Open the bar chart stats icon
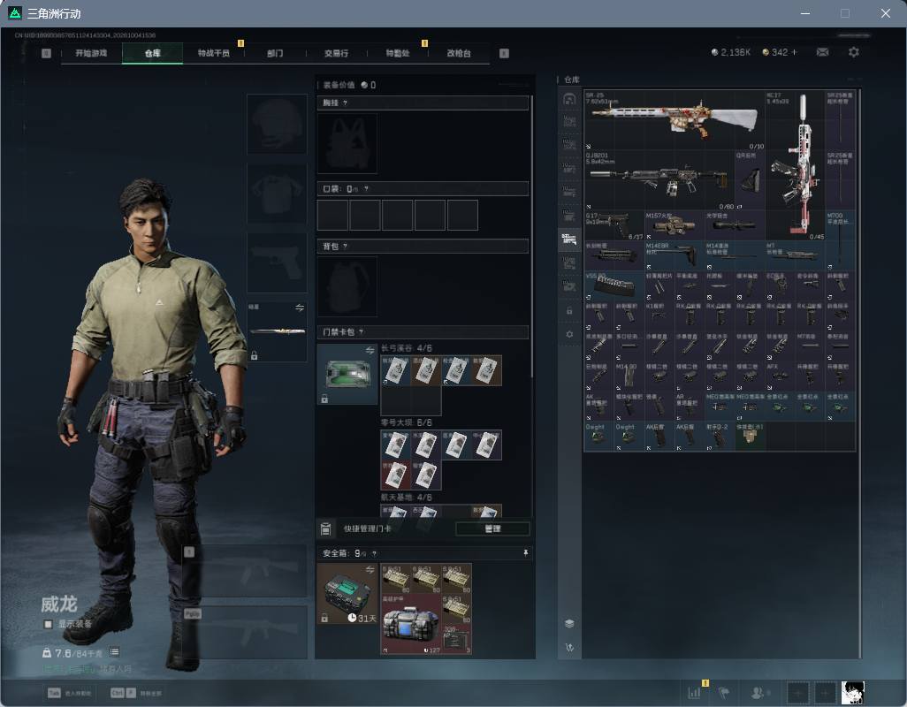The image size is (907, 707). pyautogui.click(x=694, y=692)
